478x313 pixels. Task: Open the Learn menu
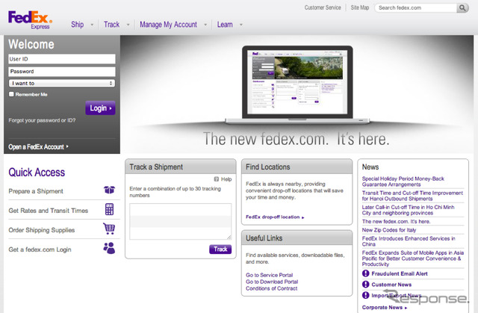click(x=225, y=25)
